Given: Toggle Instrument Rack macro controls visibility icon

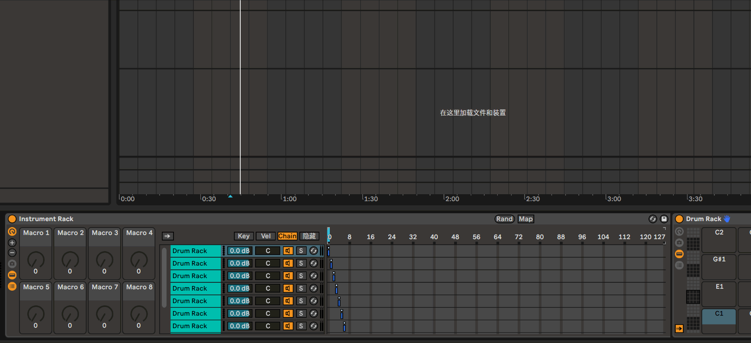Looking at the screenshot, I should pyautogui.click(x=12, y=232).
